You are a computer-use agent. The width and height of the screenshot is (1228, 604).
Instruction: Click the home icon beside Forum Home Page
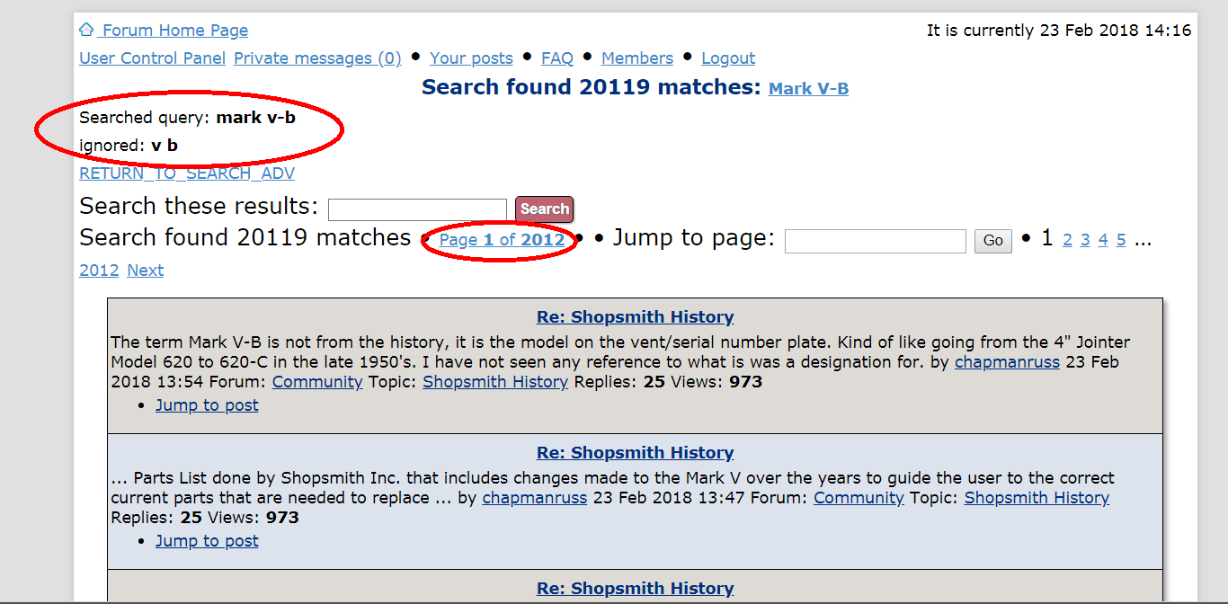pos(86,30)
